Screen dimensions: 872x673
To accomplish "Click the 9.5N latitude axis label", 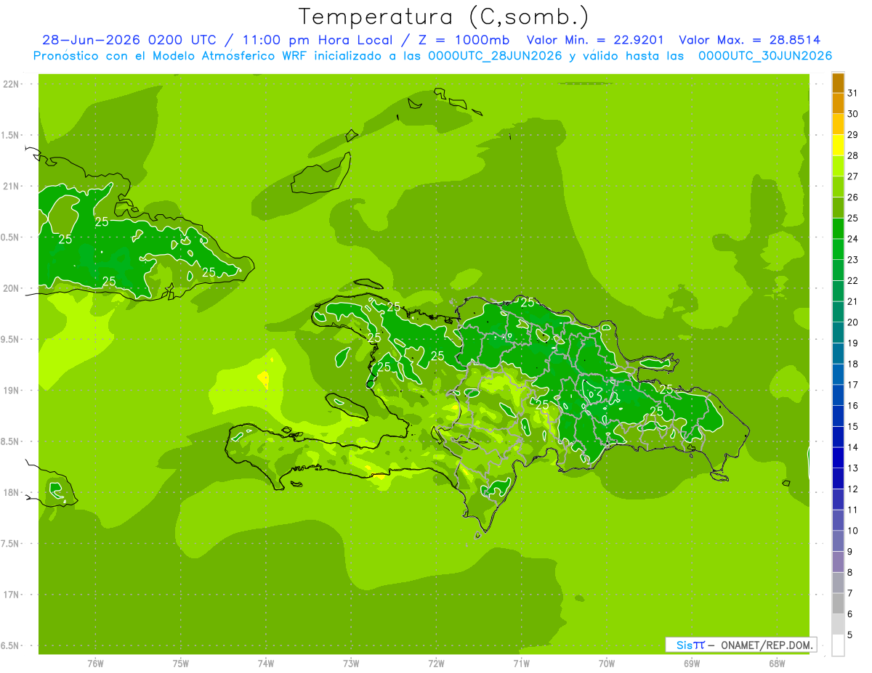I will pyautogui.click(x=11, y=339).
